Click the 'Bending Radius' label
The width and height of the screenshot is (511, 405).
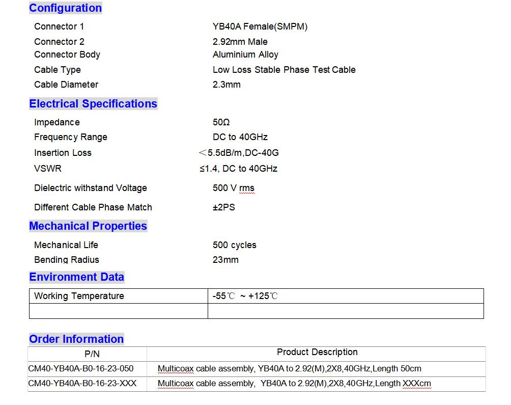[67, 260]
